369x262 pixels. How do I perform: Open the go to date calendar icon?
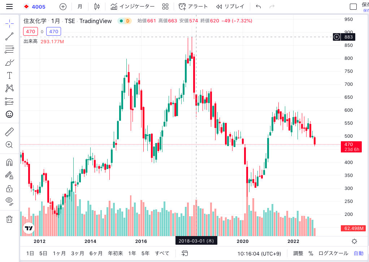185,253
